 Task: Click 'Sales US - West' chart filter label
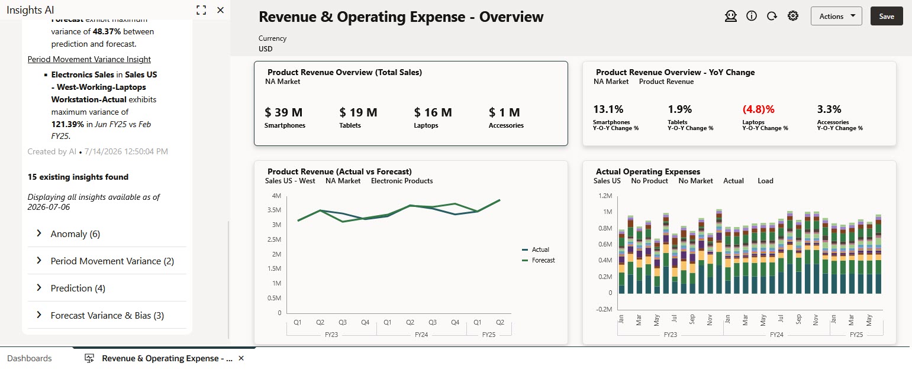pyautogui.click(x=290, y=181)
